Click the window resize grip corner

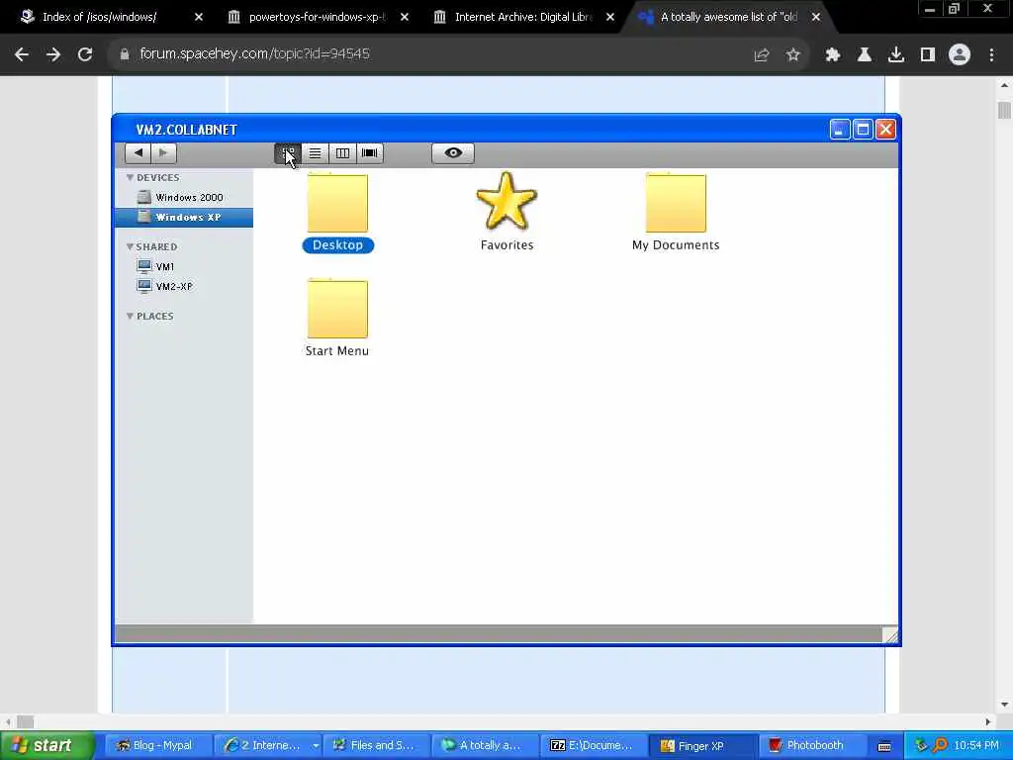click(890, 634)
